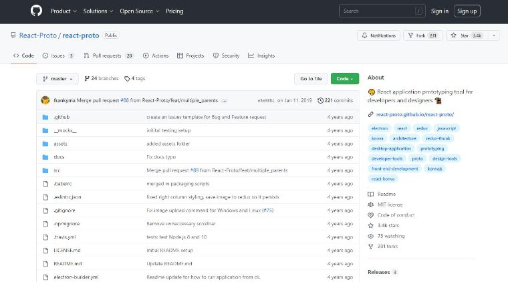This screenshot has width=508, height=282.
Task: Select the react-konva topic tag
Action: coord(383,178)
